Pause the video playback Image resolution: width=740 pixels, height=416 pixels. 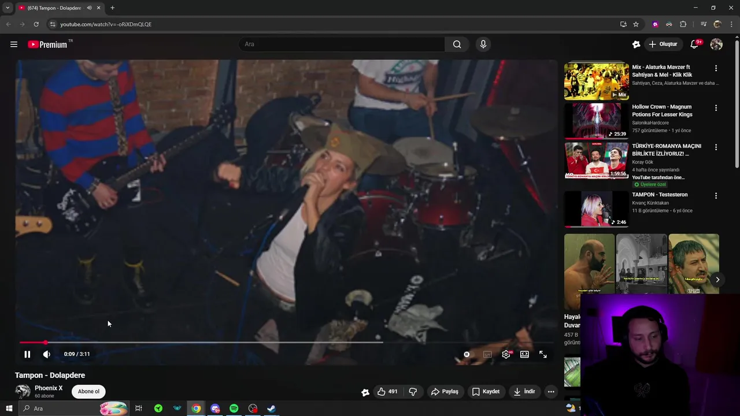pyautogui.click(x=27, y=354)
